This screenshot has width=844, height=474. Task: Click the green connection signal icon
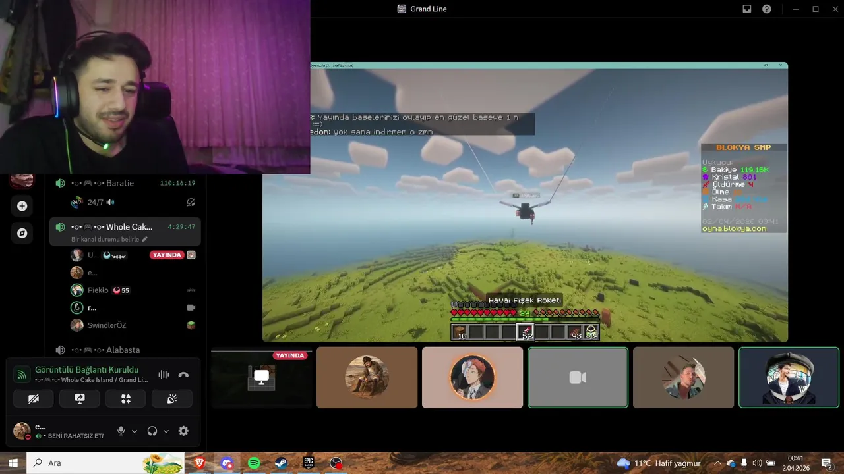point(22,375)
